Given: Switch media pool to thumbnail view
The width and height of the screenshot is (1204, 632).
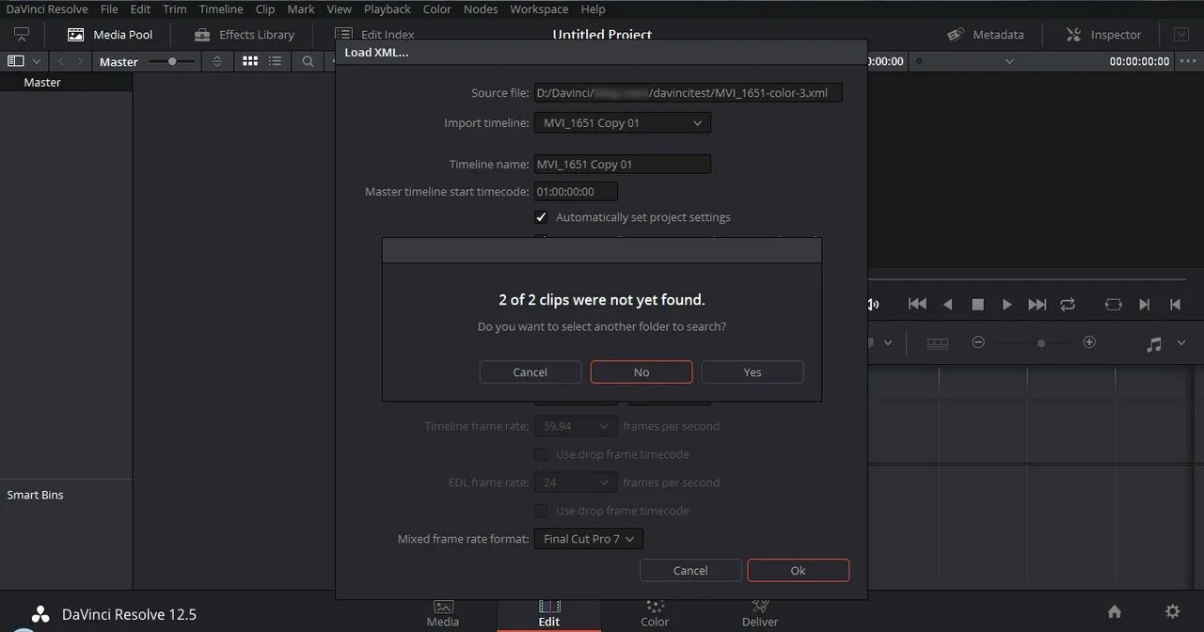Looking at the screenshot, I should click(250, 61).
